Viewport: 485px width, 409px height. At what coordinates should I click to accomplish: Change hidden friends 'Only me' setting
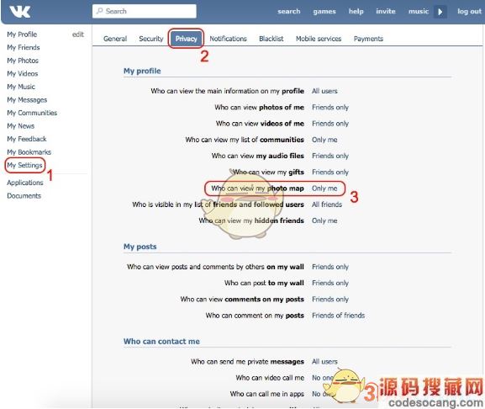324,220
